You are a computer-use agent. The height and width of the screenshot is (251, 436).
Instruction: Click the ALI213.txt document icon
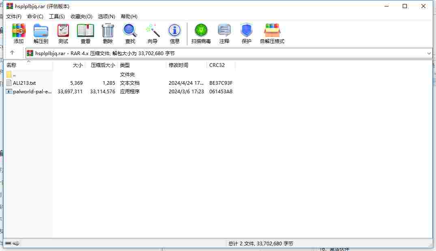[x=9, y=83]
